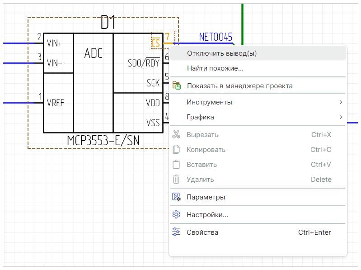Select the green vertical bus line
The height and width of the screenshot is (270, 361).
242,24
